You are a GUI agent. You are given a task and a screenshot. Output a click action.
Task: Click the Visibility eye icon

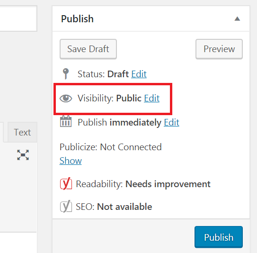pos(66,98)
